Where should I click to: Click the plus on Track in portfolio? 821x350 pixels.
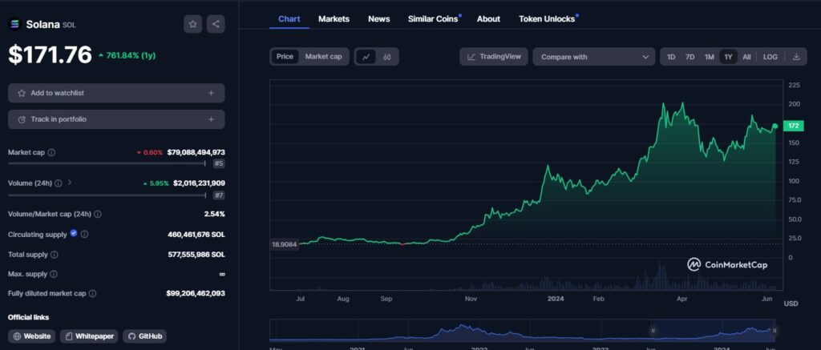point(211,119)
